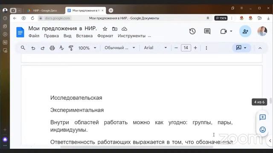Click the word Экспериментальная
The width and height of the screenshot is (273, 153).
(x=77, y=110)
